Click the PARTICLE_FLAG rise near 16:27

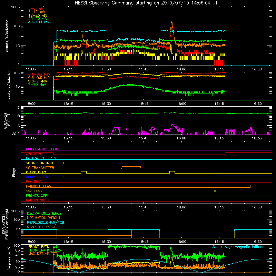coord(250,186)
